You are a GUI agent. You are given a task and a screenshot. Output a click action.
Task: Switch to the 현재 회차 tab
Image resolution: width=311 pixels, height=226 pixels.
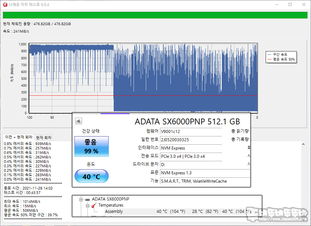[44, 137]
